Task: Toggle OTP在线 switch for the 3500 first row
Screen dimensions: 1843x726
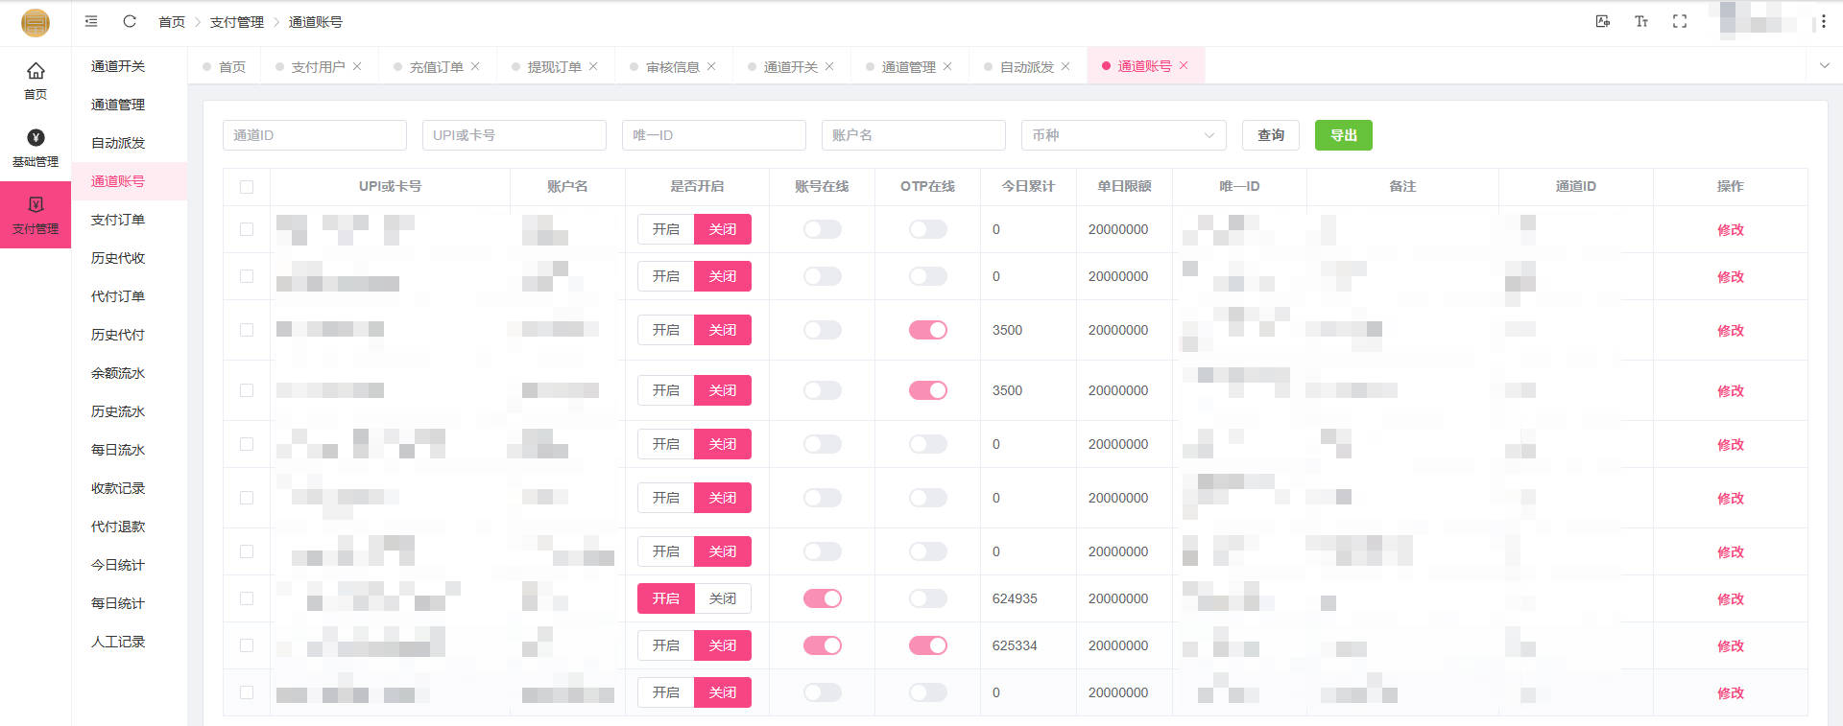Action: point(927,330)
